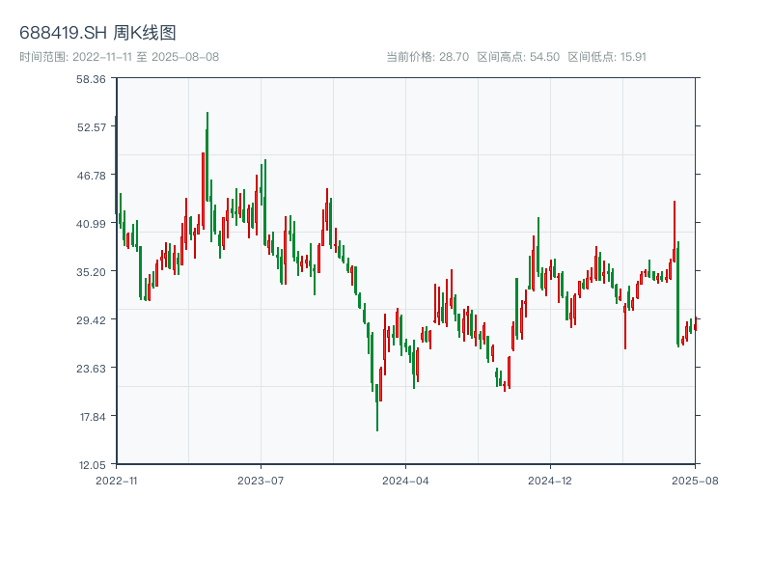Click the y-axis label 29.42
The image size is (772, 579).
tap(91, 320)
